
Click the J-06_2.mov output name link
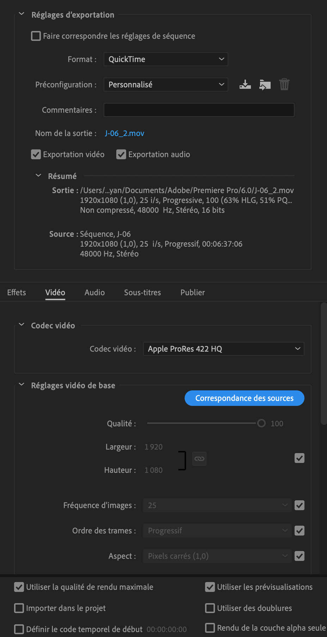124,133
